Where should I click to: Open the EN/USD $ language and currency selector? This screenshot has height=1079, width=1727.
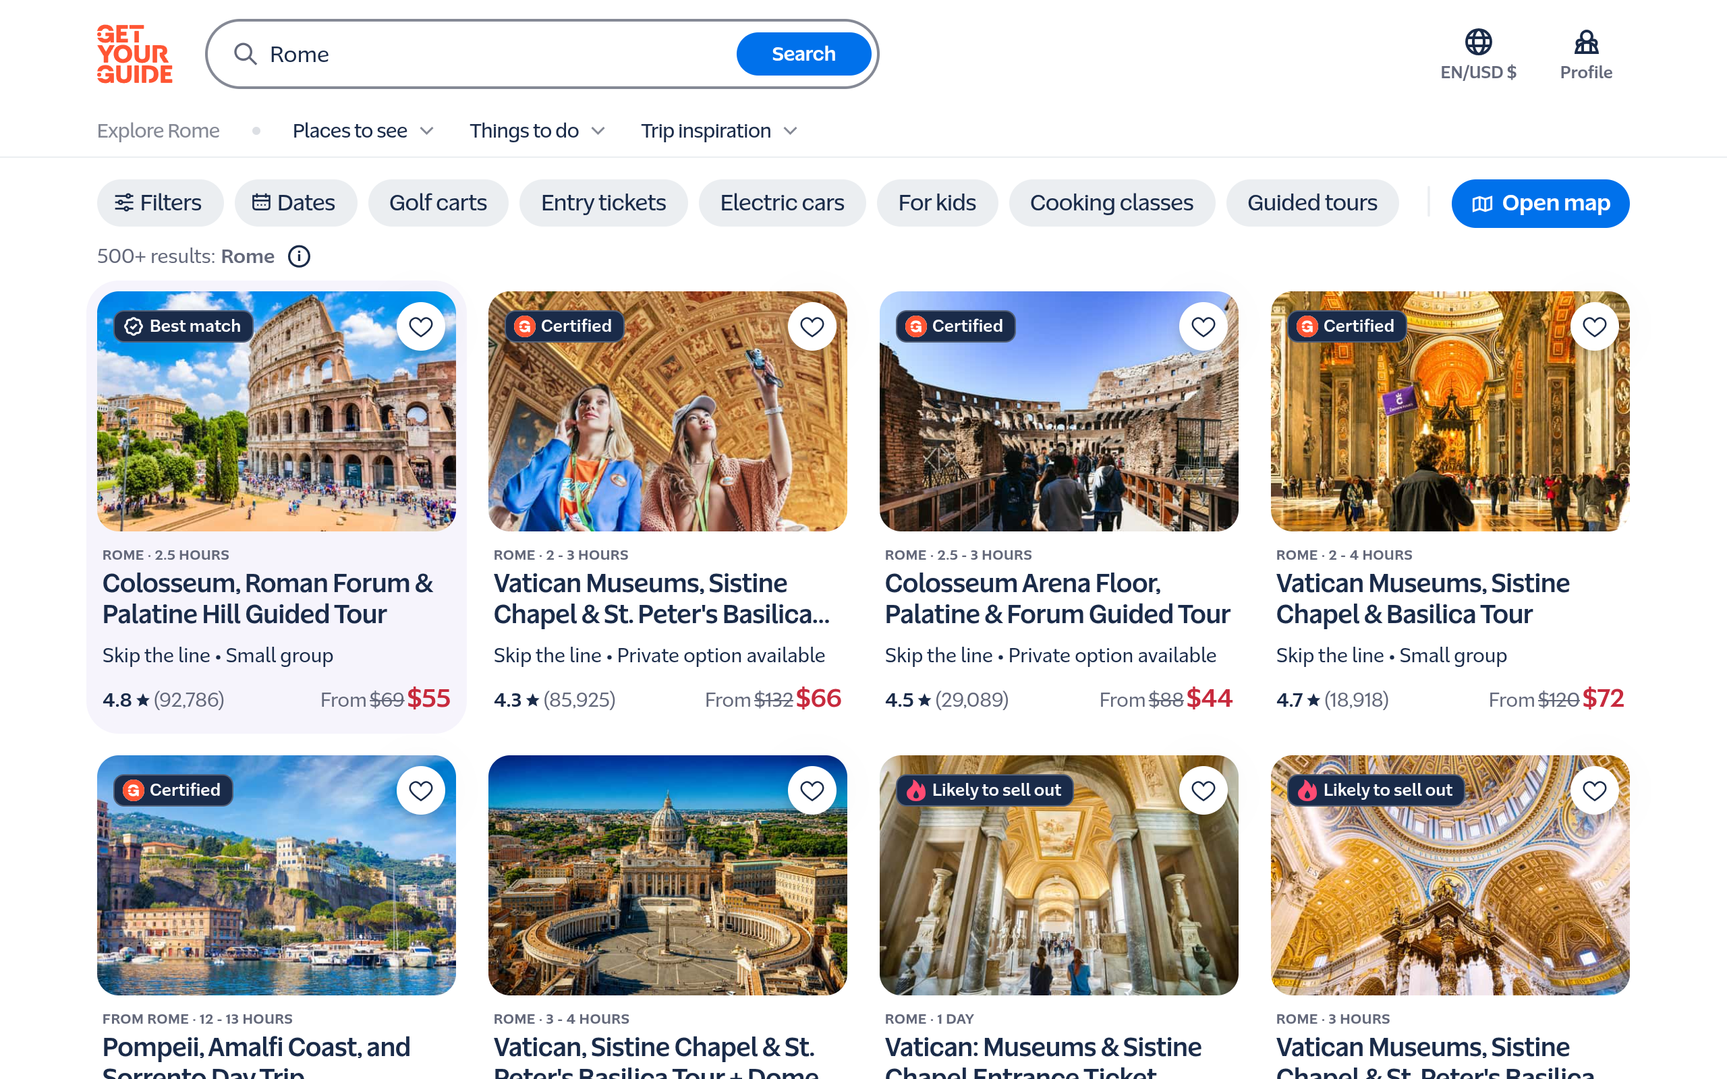(1478, 54)
